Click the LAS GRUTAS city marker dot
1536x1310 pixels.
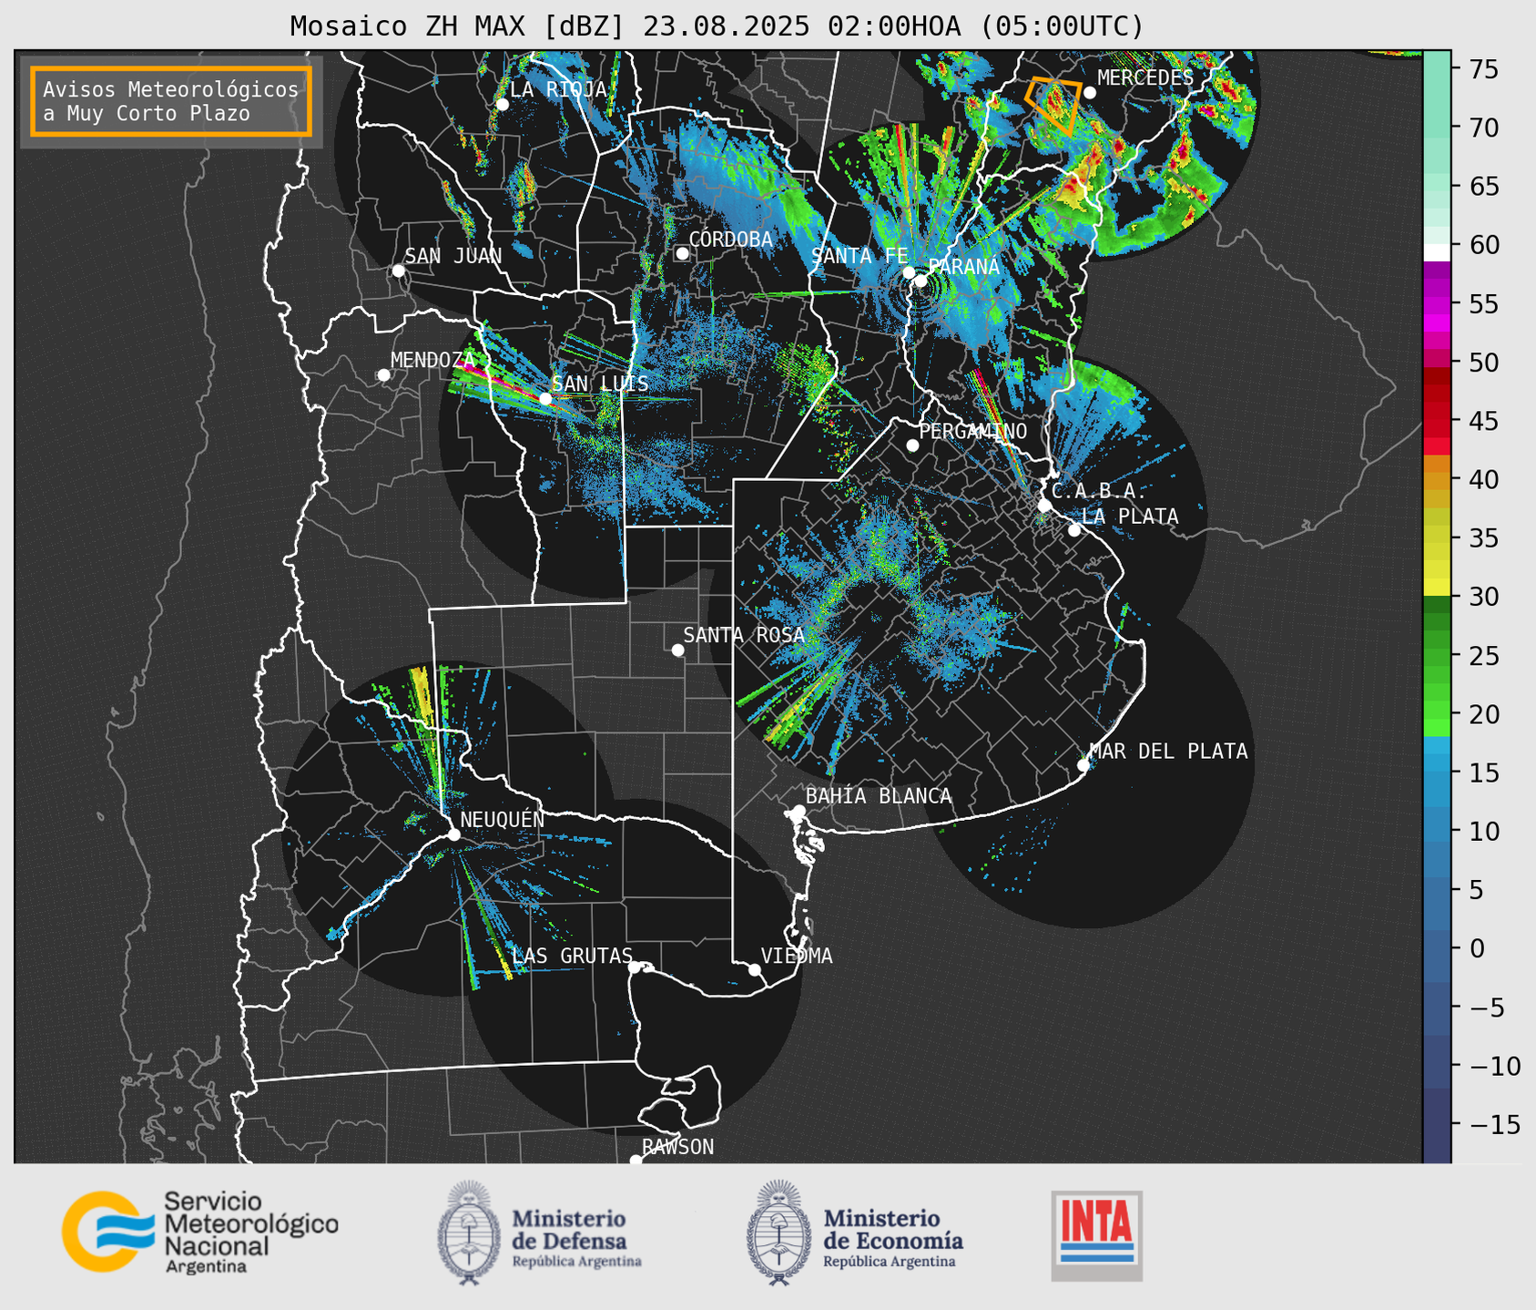(635, 967)
